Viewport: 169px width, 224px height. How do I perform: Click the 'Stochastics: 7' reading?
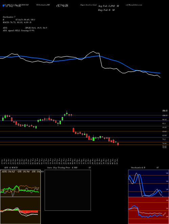(9, 17)
